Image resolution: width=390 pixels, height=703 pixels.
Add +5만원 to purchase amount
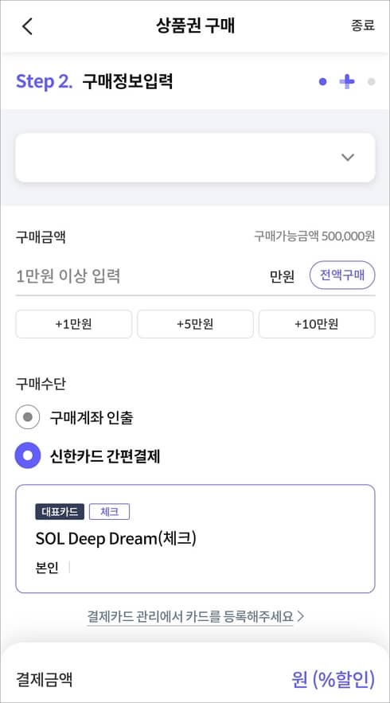point(195,324)
